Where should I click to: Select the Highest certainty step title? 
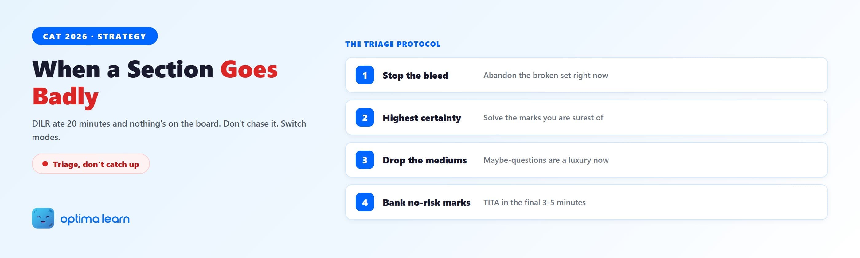[x=422, y=118]
